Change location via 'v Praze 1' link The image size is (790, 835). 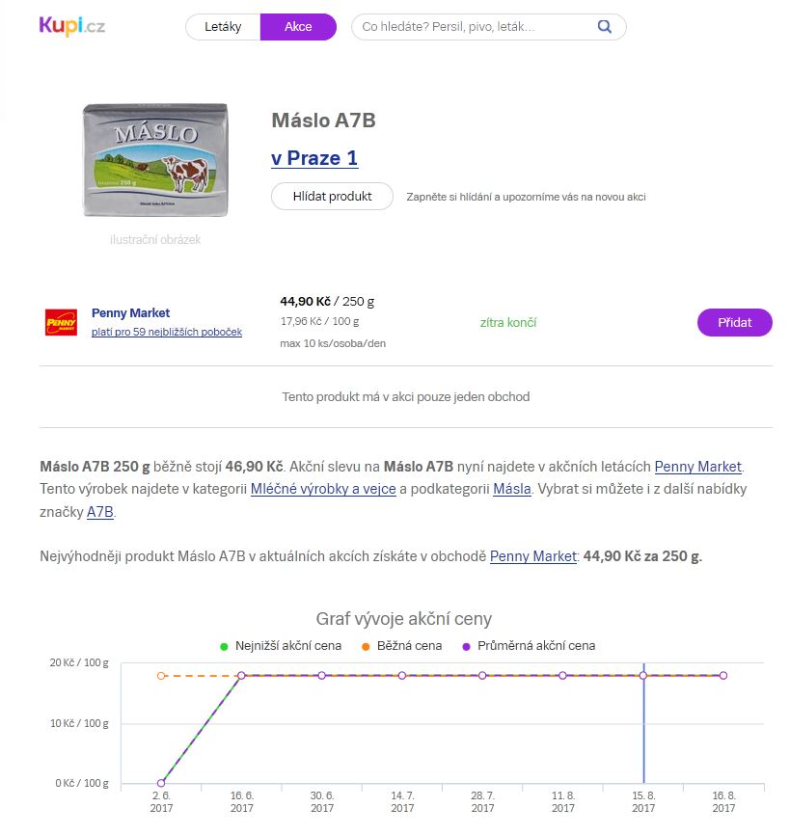pos(314,158)
